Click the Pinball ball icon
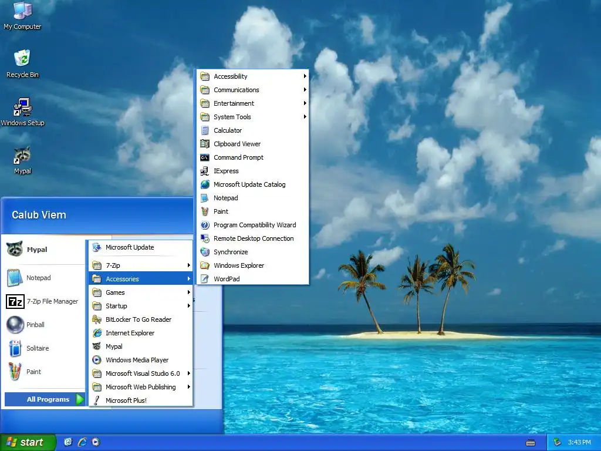Screen dimensions: 601x451 (15, 325)
